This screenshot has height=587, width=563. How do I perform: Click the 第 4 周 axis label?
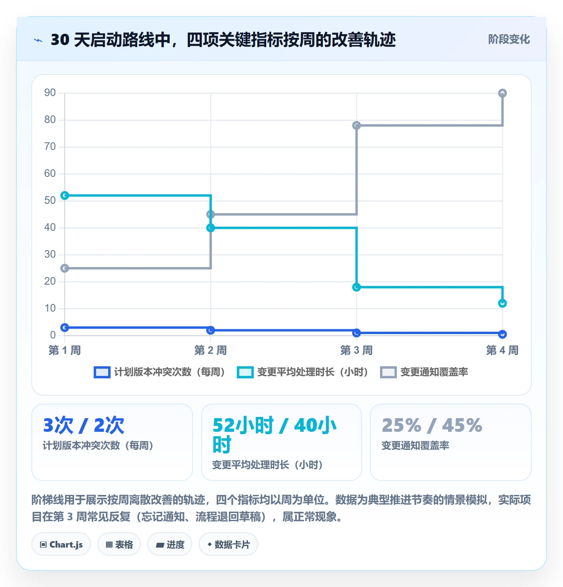pyautogui.click(x=502, y=350)
